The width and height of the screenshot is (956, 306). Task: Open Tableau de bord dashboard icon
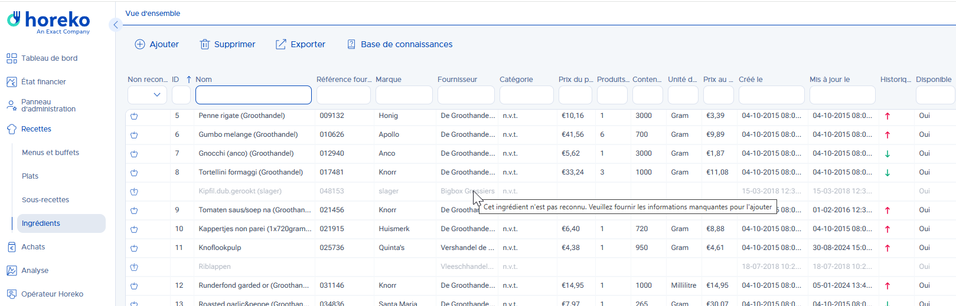click(x=12, y=58)
